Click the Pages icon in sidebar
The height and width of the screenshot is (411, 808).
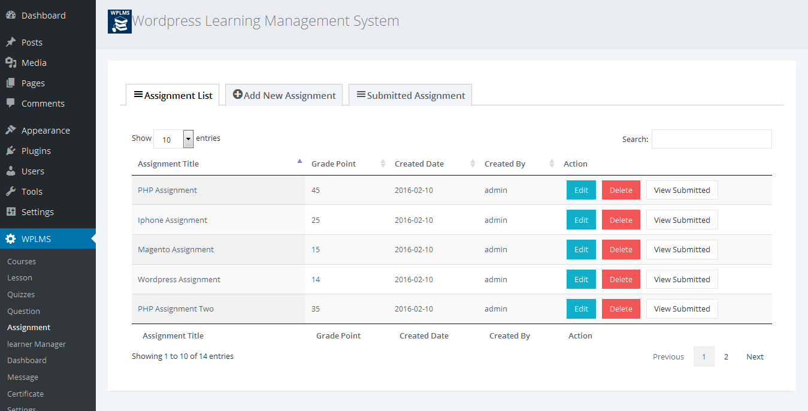(x=11, y=83)
